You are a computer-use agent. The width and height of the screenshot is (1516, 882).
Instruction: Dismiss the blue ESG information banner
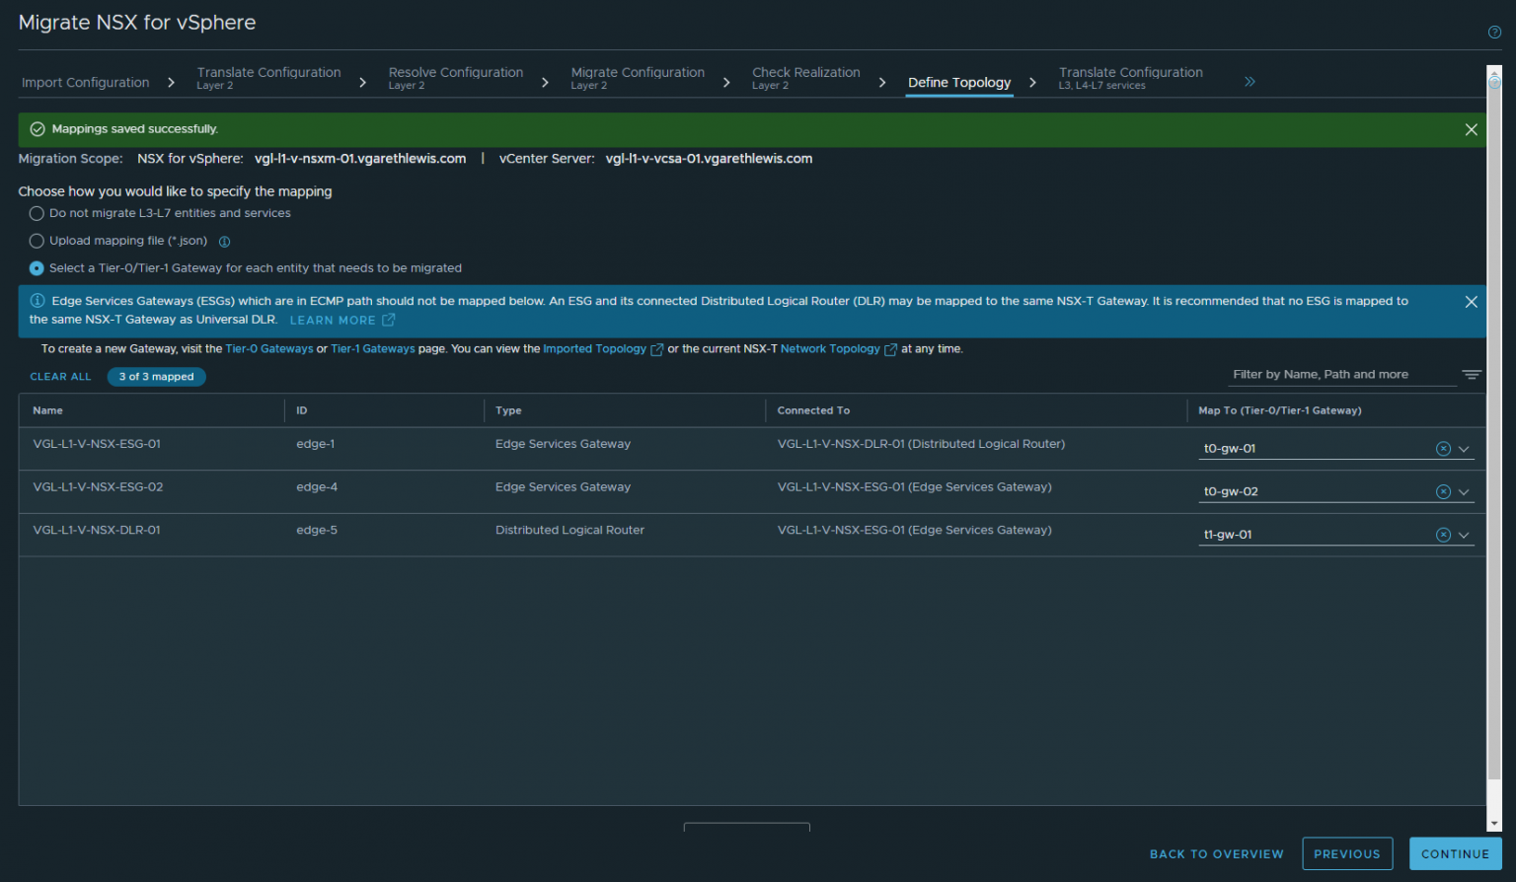pyautogui.click(x=1471, y=302)
